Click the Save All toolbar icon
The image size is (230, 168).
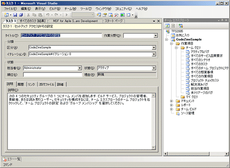(x=21, y=15)
